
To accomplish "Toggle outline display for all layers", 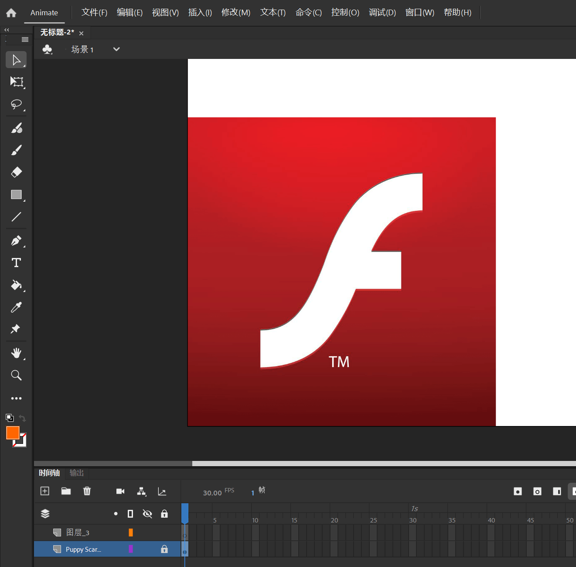I will click(x=130, y=514).
